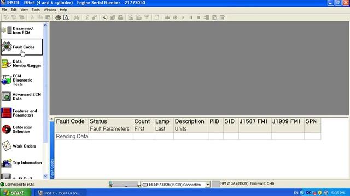Image resolution: width=350 pixels, height=196 pixels.
Task: Open Advanced ECM Data
Action: (22, 96)
